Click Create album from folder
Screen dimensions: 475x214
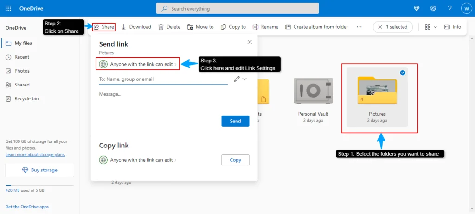316,27
